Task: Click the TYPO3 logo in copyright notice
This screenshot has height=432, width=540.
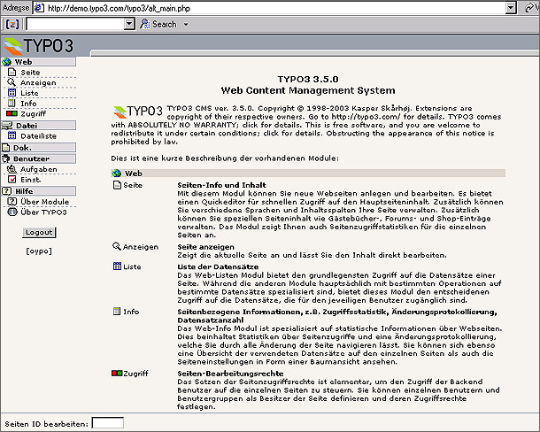Action: [138, 112]
